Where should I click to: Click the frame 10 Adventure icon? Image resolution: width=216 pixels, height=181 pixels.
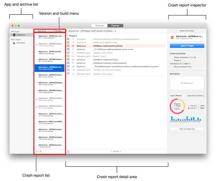click(68, 60)
